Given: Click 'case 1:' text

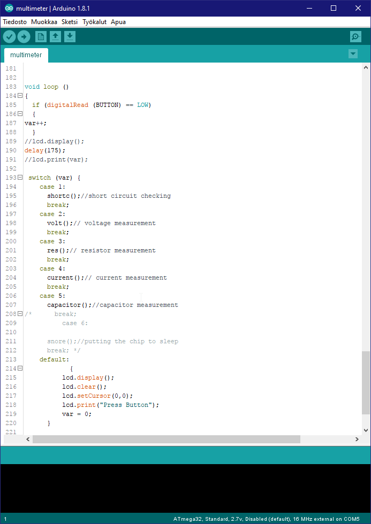Looking at the screenshot, I should [x=52, y=187].
